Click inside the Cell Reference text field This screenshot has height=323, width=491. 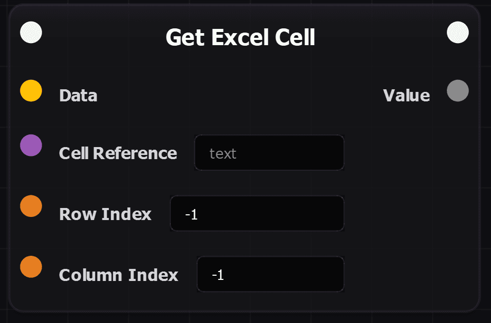(269, 153)
